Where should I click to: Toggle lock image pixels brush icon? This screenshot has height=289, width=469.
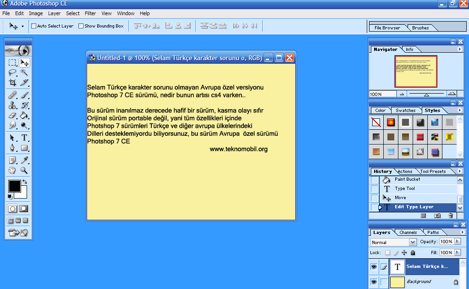point(396,252)
